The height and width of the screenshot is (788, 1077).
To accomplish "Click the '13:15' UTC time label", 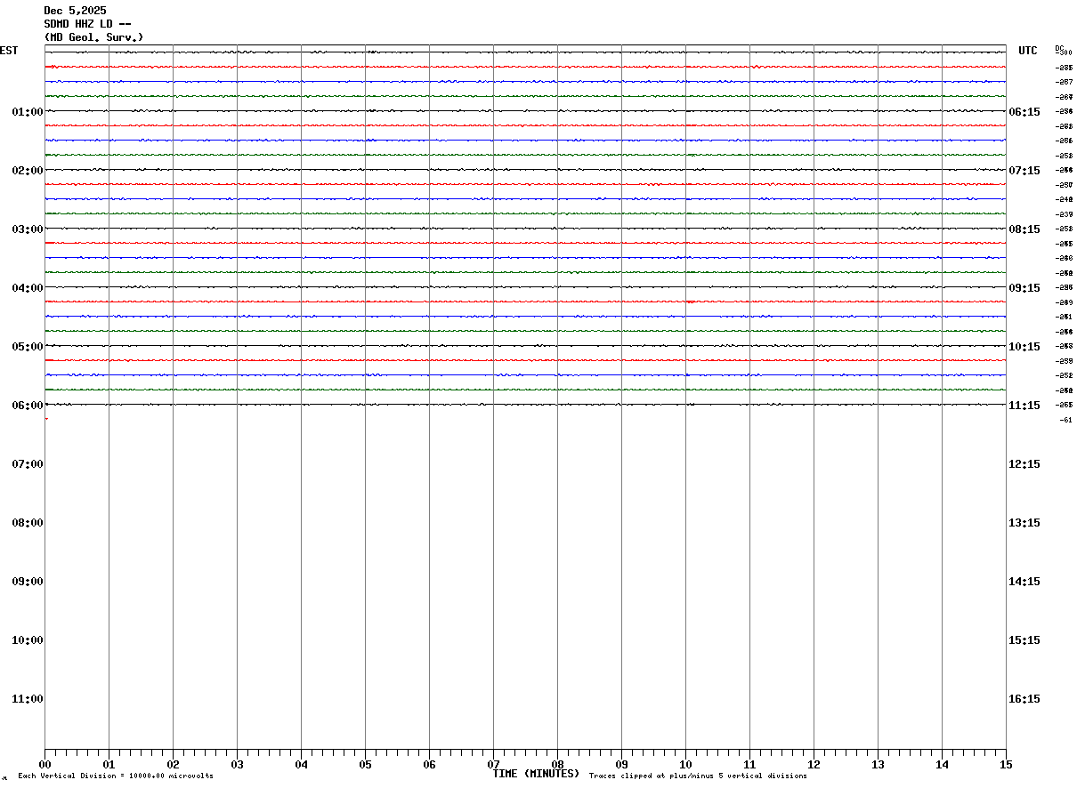I will (x=1024, y=522).
